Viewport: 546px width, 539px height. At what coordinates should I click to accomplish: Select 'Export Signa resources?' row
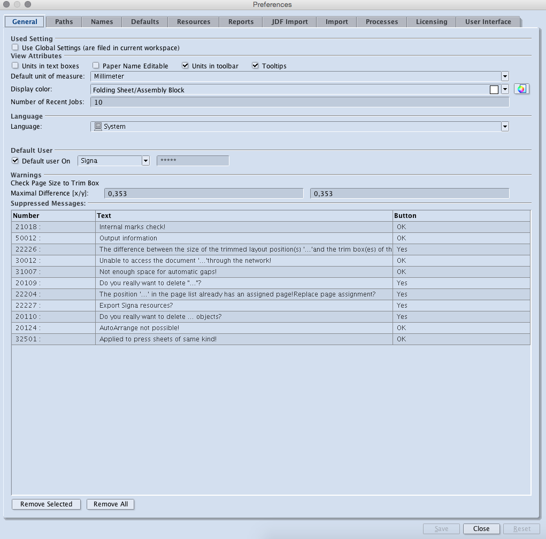[271, 306]
